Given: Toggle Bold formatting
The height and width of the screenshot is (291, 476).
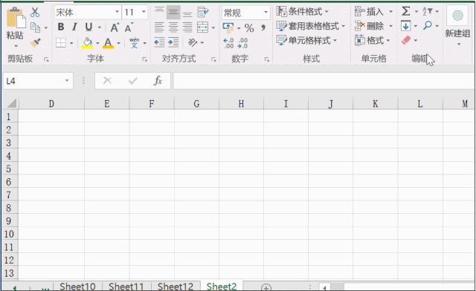Looking at the screenshot, I should (x=61, y=27).
